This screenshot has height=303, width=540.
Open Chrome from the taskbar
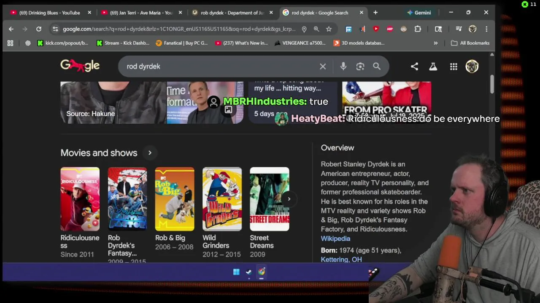tap(262, 272)
